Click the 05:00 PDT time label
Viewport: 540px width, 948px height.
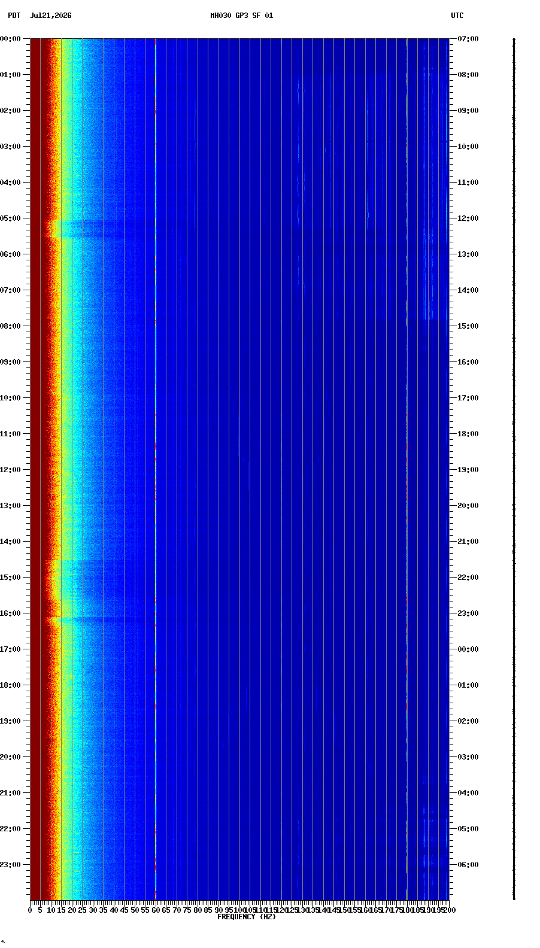point(10,218)
